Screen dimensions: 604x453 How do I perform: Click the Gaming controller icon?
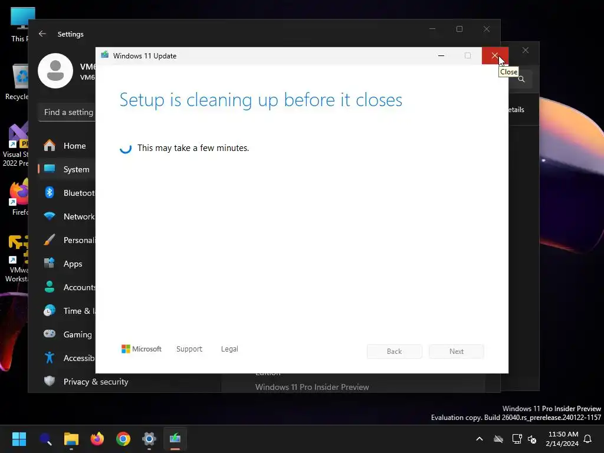coord(50,334)
